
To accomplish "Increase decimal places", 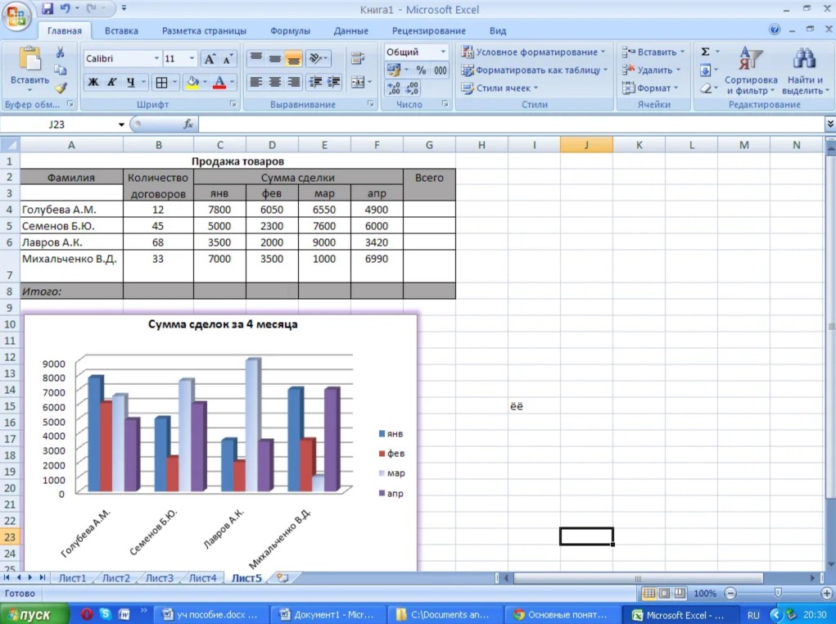I will 394,88.
